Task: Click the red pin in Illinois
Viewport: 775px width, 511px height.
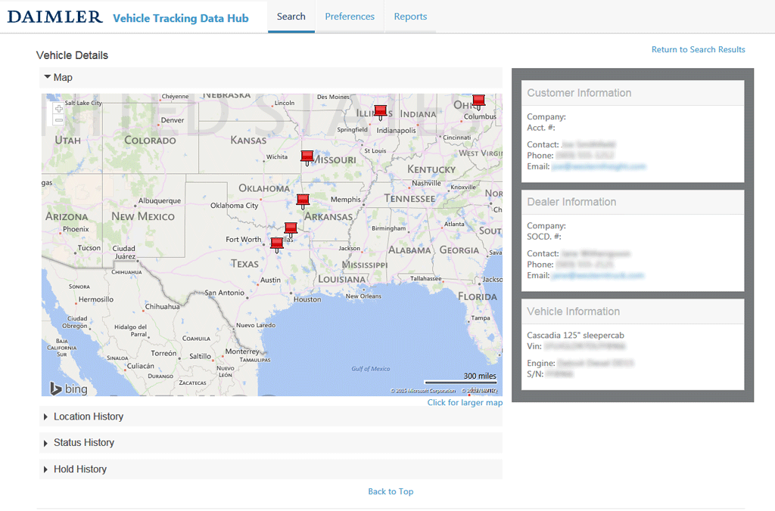Action: coord(381,111)
